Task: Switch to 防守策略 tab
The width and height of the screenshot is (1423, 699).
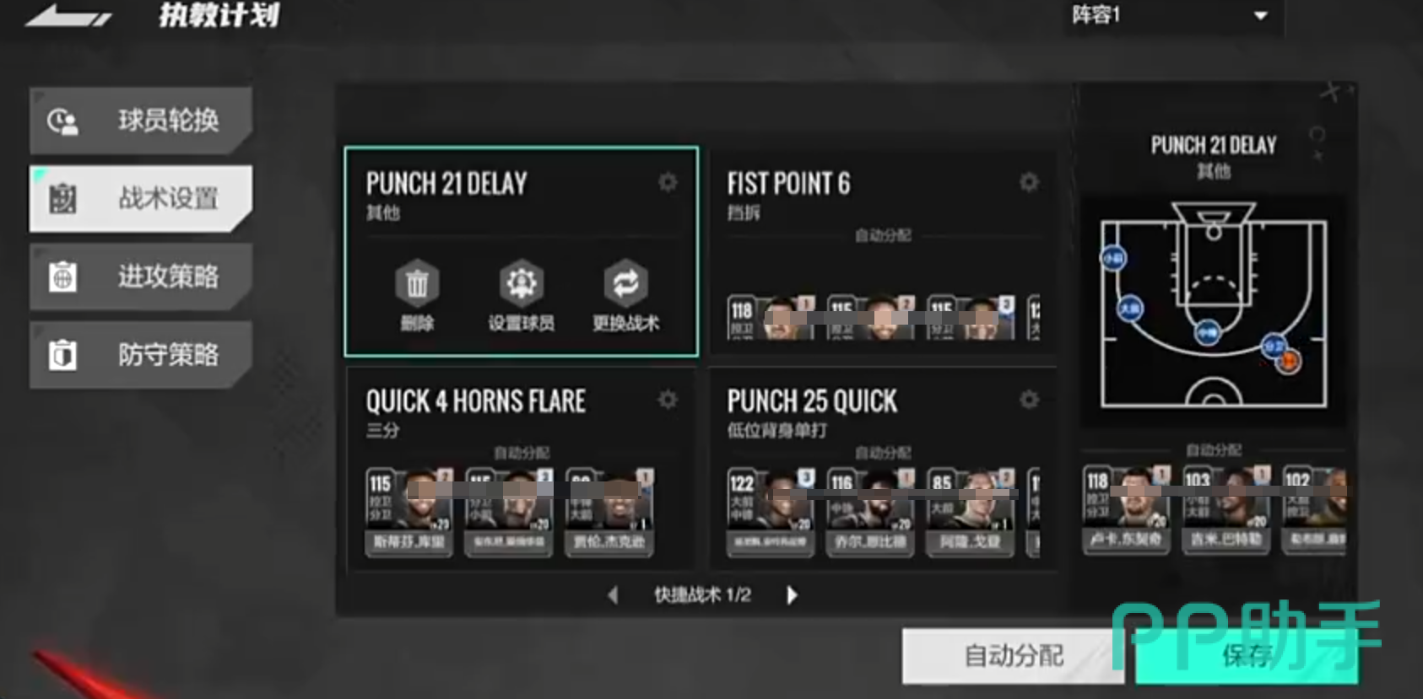Action: 141,355
